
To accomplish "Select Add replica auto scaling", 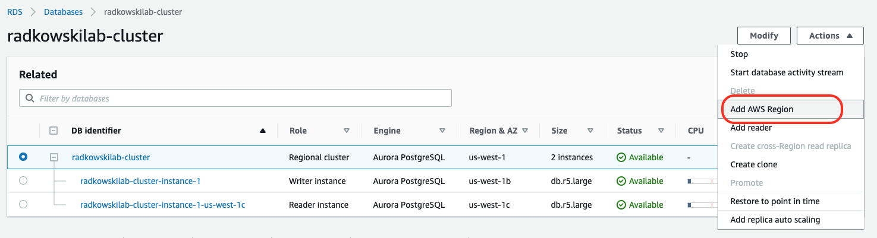I will tap(775, 220).
